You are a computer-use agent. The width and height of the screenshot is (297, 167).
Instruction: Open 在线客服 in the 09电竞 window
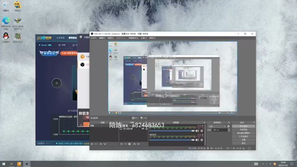pos(61,38)
